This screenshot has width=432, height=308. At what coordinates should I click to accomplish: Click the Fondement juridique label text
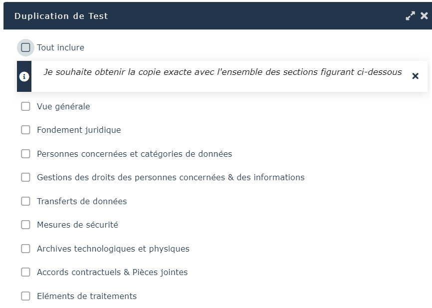point(79,130)
